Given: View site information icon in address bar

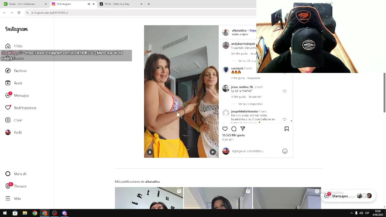Looking at the screenshot, I should pyautogui.click(x=27, y=13).
